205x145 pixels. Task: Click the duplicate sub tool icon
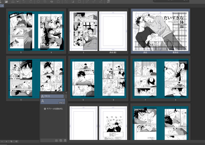pyautogui.click(x=61, y=140)
